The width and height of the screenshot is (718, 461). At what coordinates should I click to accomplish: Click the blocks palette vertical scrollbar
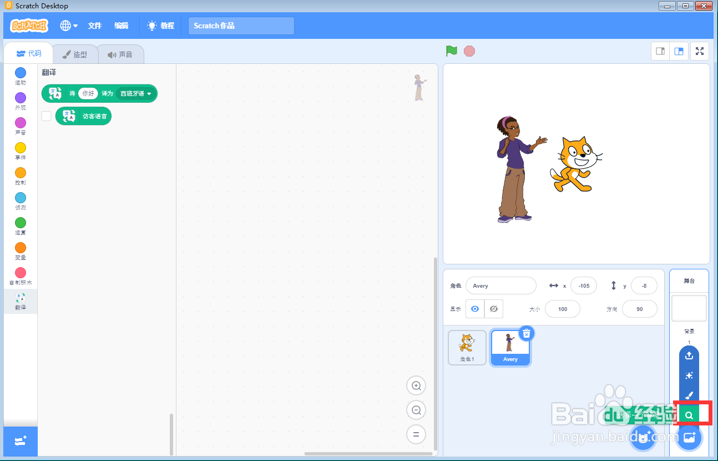[171, 434]
